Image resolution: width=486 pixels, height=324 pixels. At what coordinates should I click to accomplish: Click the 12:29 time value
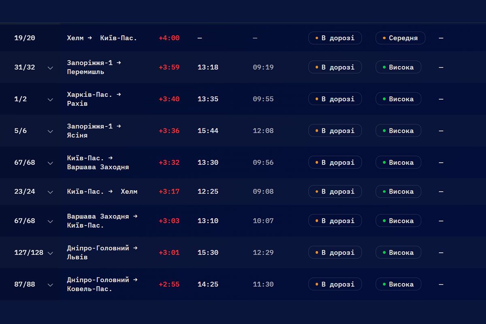263,253
